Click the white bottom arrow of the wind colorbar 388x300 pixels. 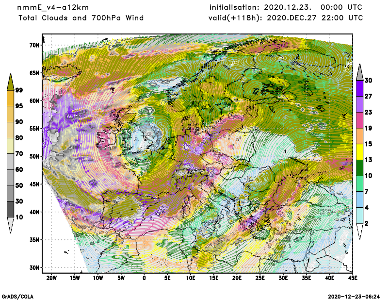pos(359,232)
